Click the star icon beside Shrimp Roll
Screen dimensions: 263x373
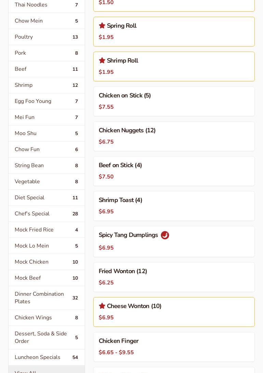pyautogui.click(x=102, y=61)
